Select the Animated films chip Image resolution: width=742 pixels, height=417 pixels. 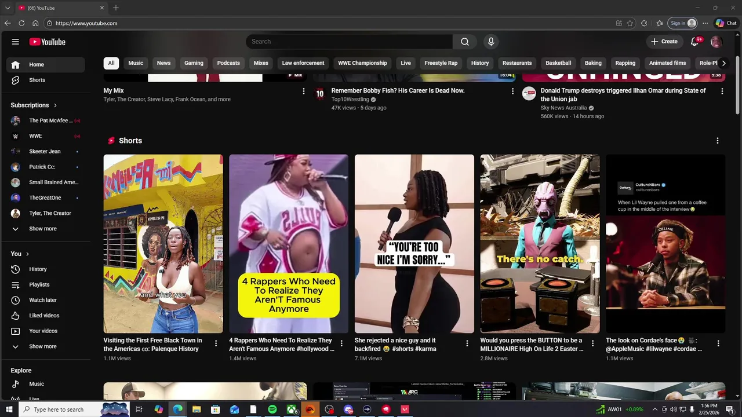tap(667, 63)
